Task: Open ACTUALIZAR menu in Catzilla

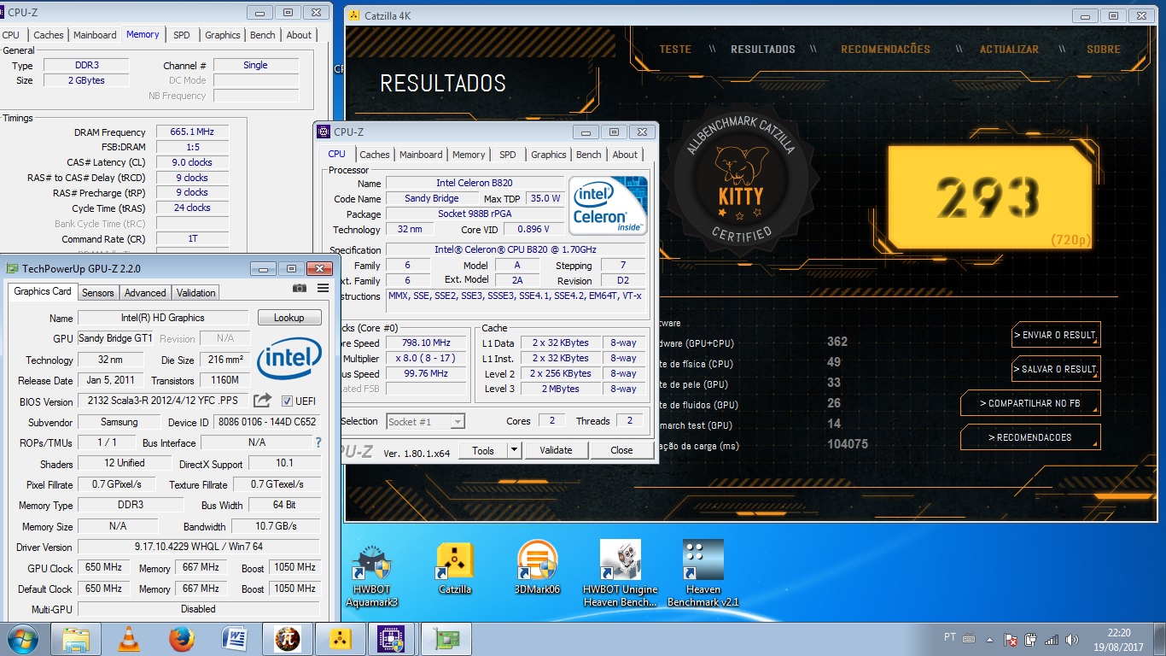Action: pyautogui.click(x=1009, y=49)
